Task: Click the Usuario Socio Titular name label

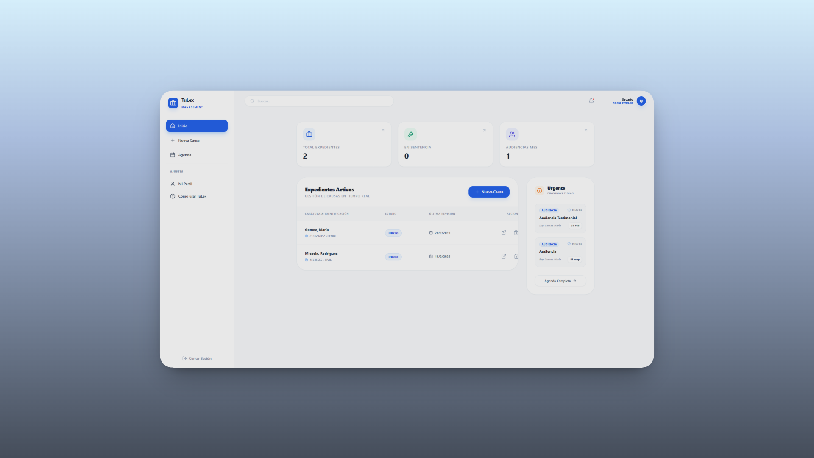Action: pyautogui.click(x=623, y=101)
